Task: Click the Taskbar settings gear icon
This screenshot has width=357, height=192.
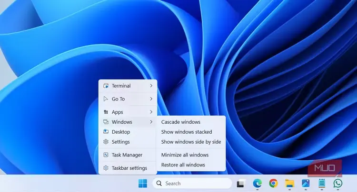Action: pyautogui.click(x=106, y=168)
